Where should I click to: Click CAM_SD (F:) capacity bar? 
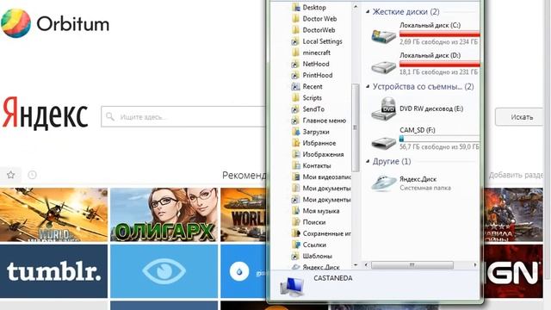440,139
